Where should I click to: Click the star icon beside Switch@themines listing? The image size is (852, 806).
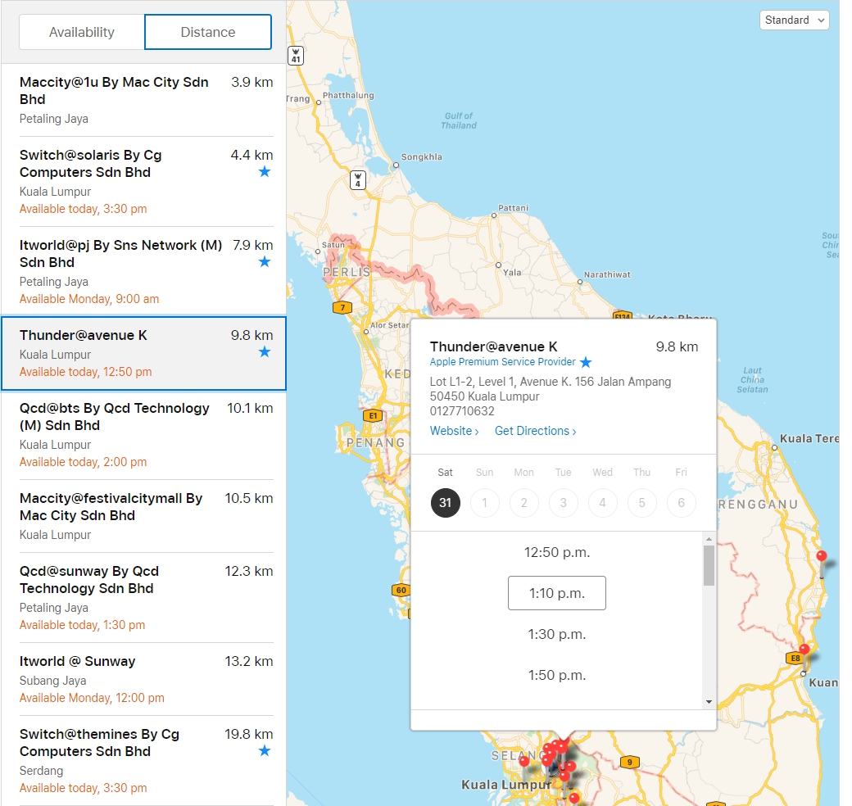click(265, 751)
